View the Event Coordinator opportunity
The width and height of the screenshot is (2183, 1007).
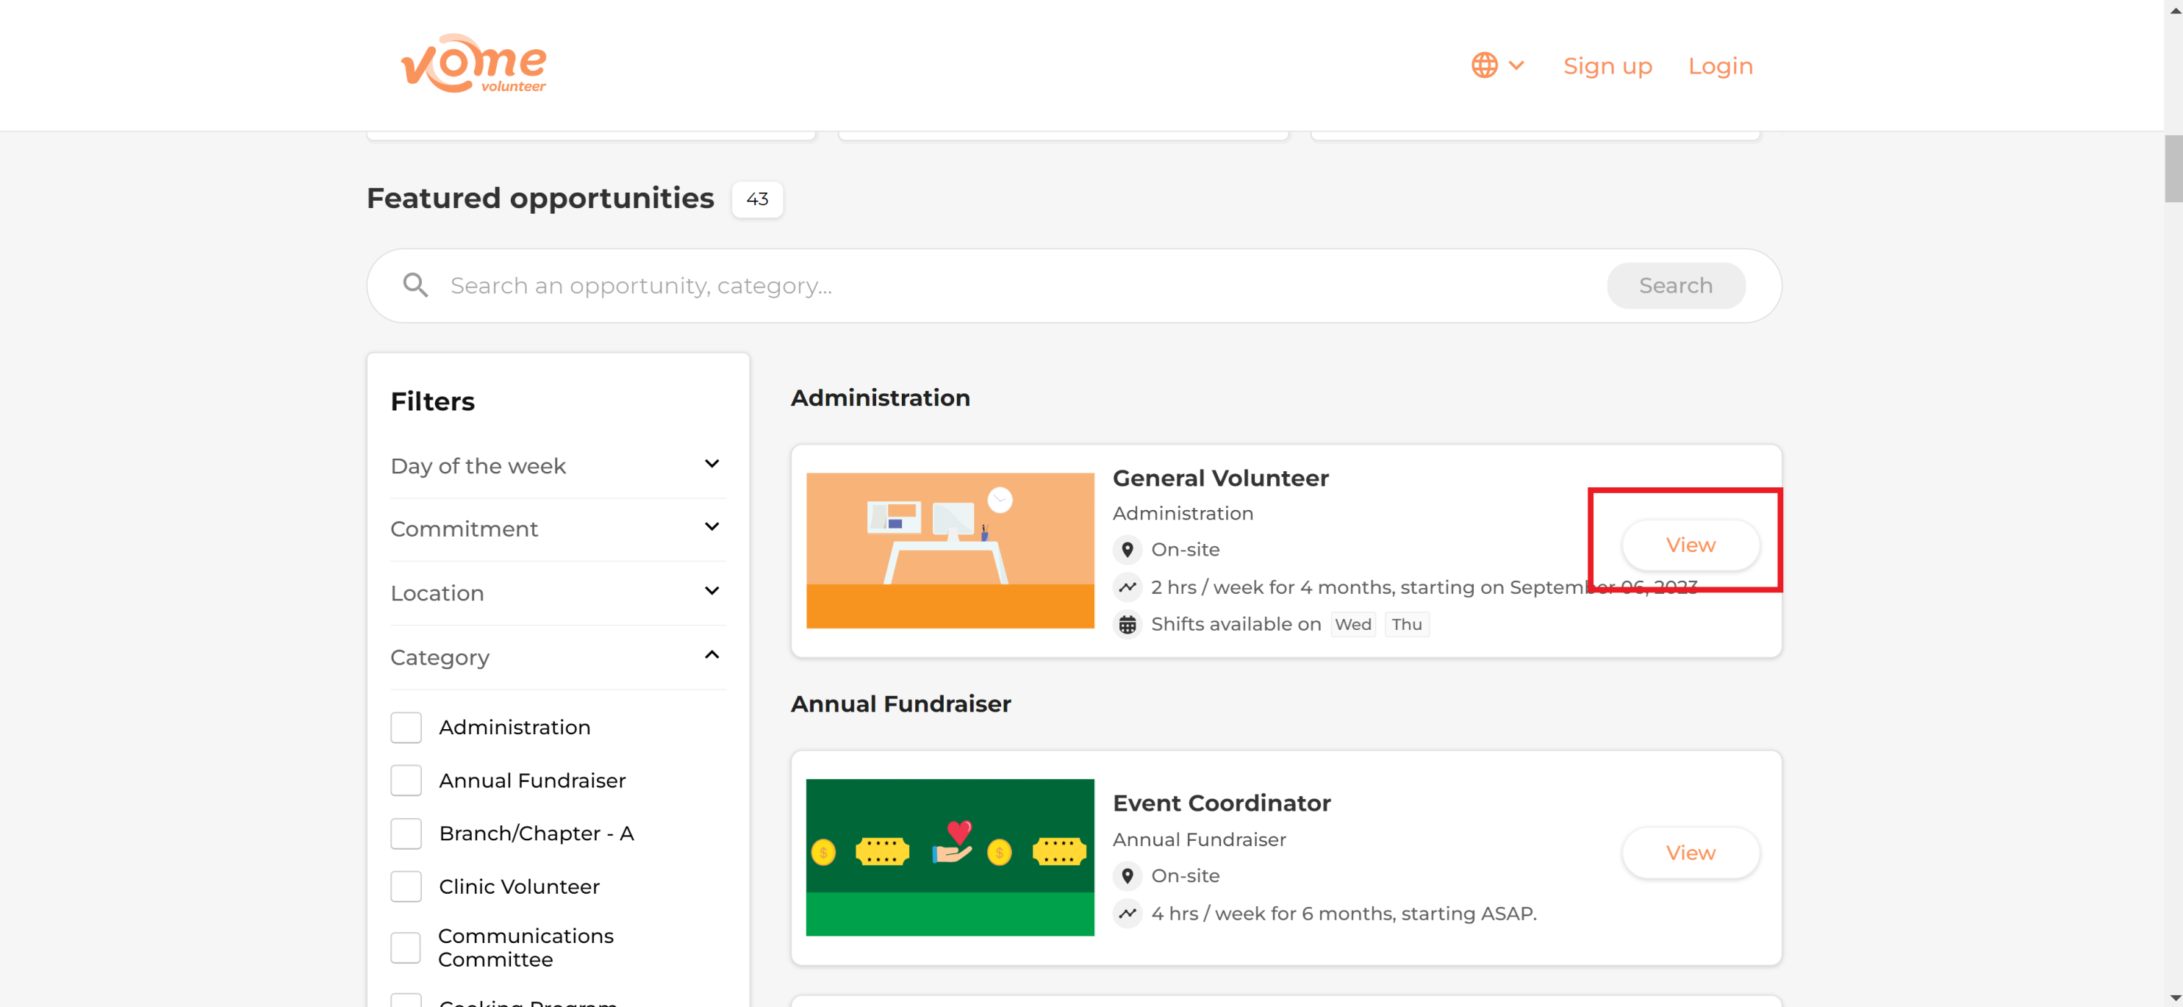click(x=1691, y=853)
